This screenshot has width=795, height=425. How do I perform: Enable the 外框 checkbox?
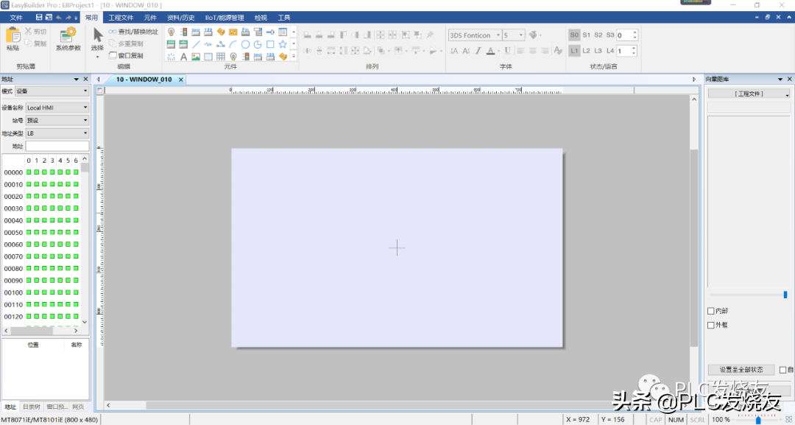[711, 325]
